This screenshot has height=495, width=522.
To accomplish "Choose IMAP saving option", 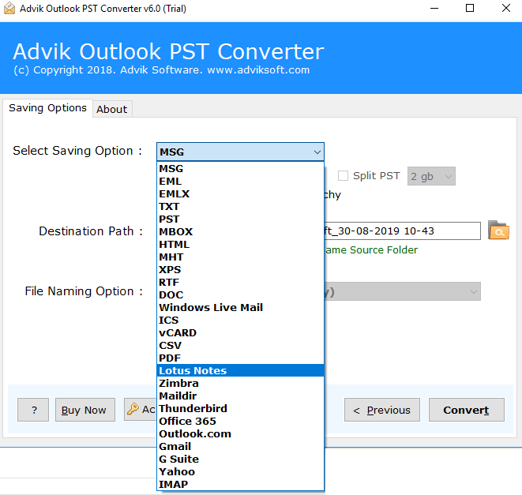I will point(240,485).
